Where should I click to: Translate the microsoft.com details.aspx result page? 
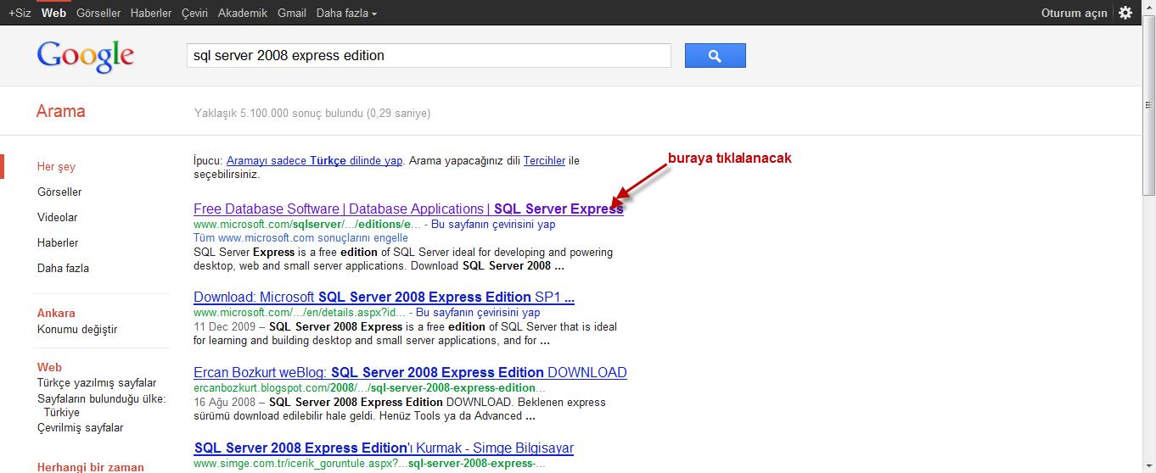[478, 313]
